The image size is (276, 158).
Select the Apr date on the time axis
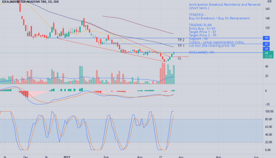coord(181,156)
